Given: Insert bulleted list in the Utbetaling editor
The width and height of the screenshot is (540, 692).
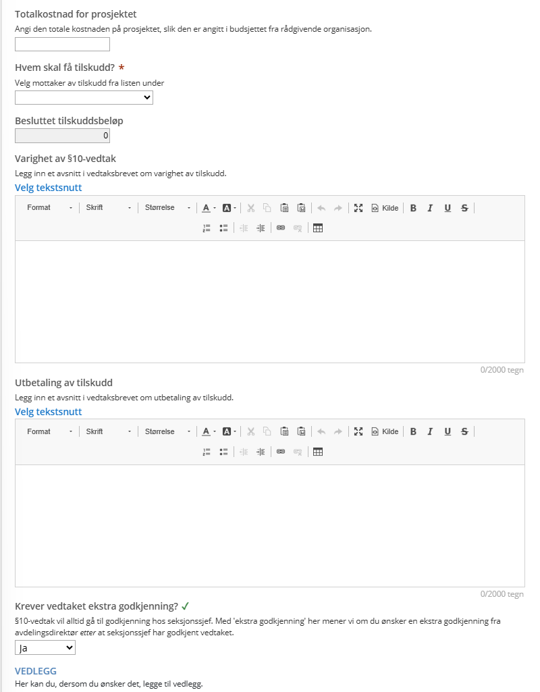Looking at the screenshot, I should [x=223, y=452].
